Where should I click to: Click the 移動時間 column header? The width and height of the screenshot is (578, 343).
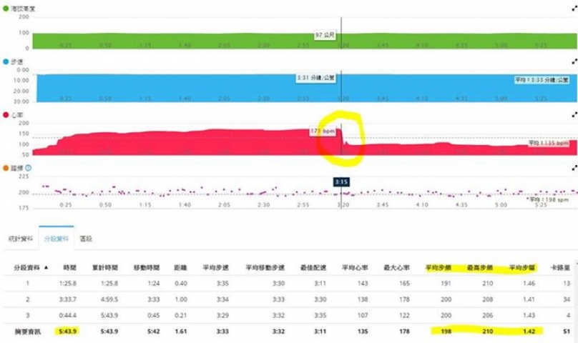point(147,267)
